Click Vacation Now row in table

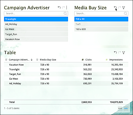pos(66,65)
